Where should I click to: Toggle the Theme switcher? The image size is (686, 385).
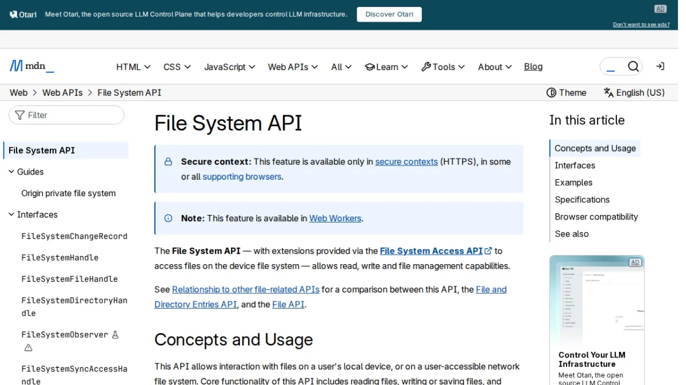point(567,92)
